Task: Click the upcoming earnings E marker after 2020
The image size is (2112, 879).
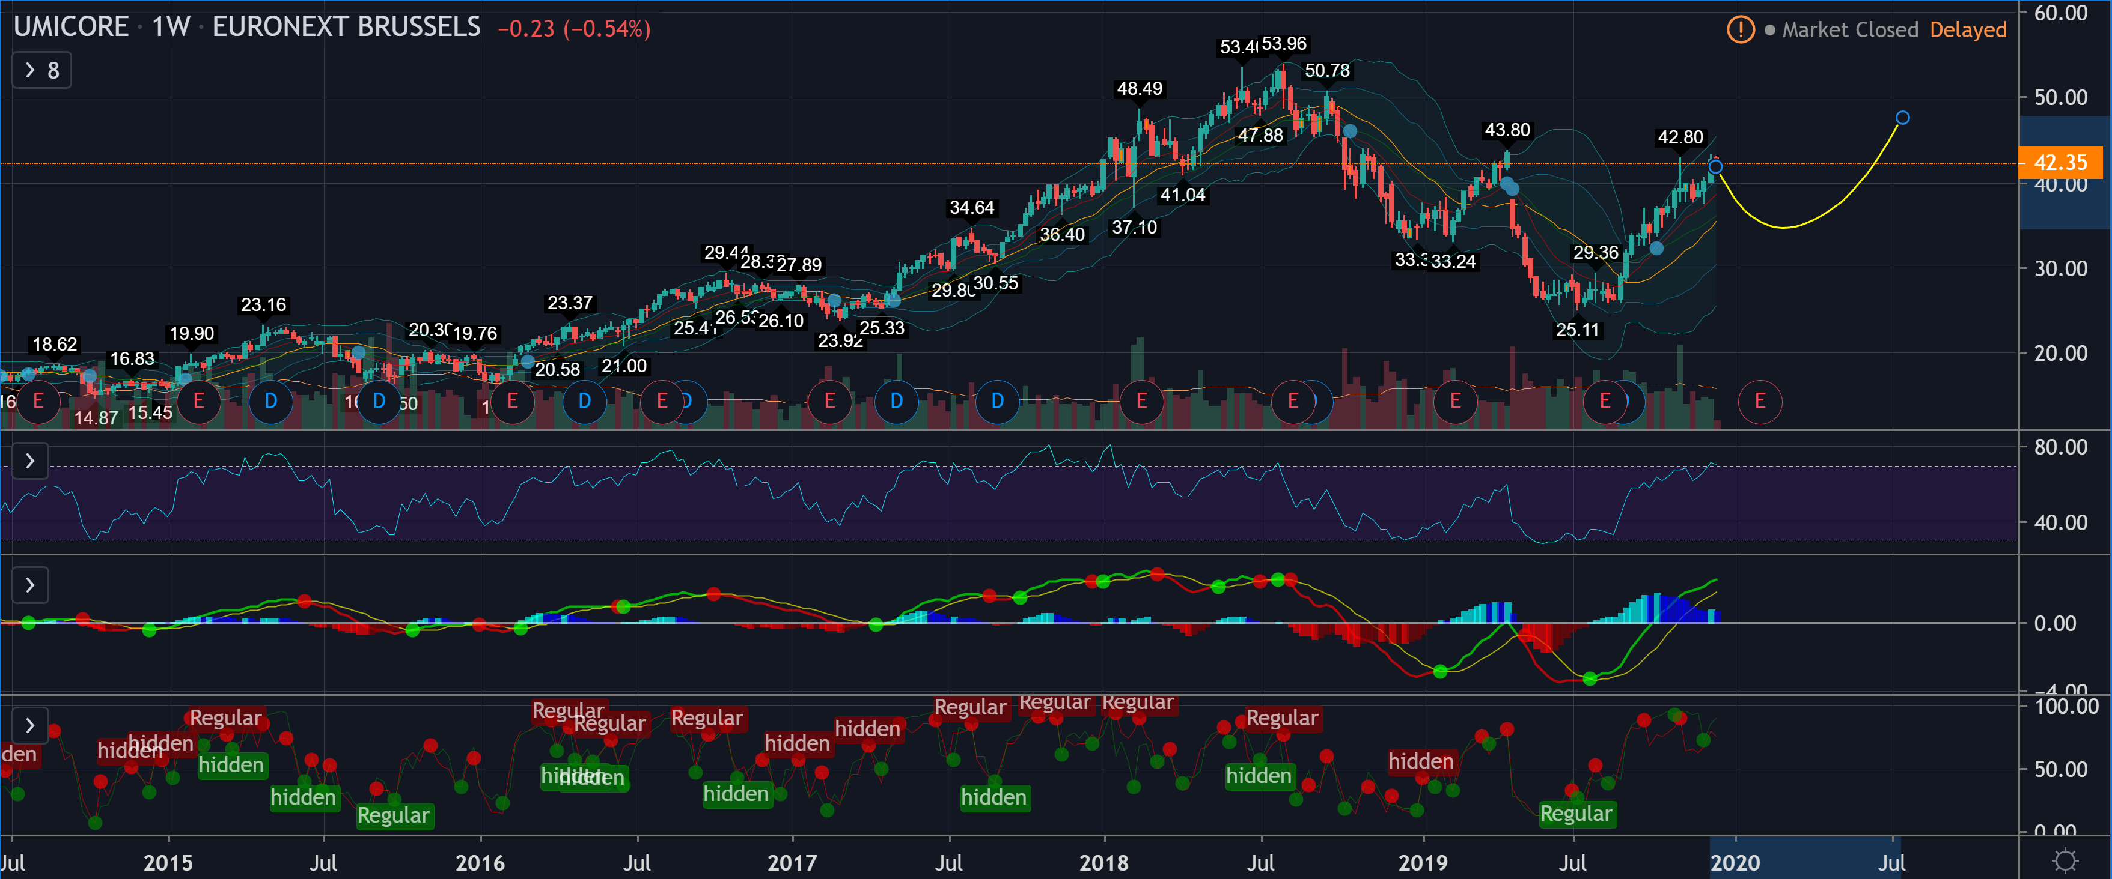Action: 1759,402
